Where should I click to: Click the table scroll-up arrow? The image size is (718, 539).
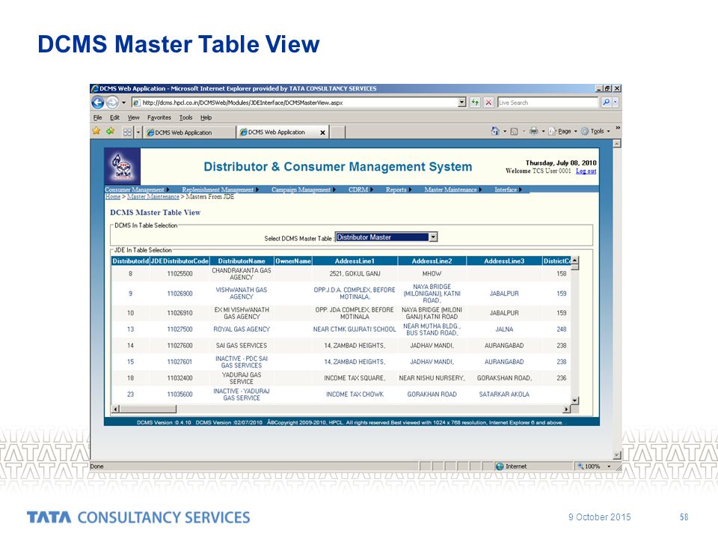[x=574, y=261]
